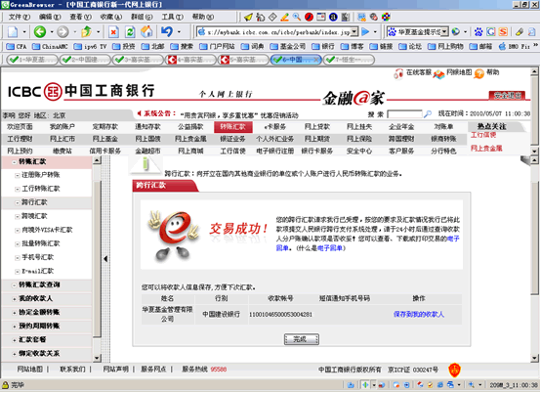Click the magnifier icon next to 搜索 field
This screenshot has height=393, width=541.
pos(428,113)
